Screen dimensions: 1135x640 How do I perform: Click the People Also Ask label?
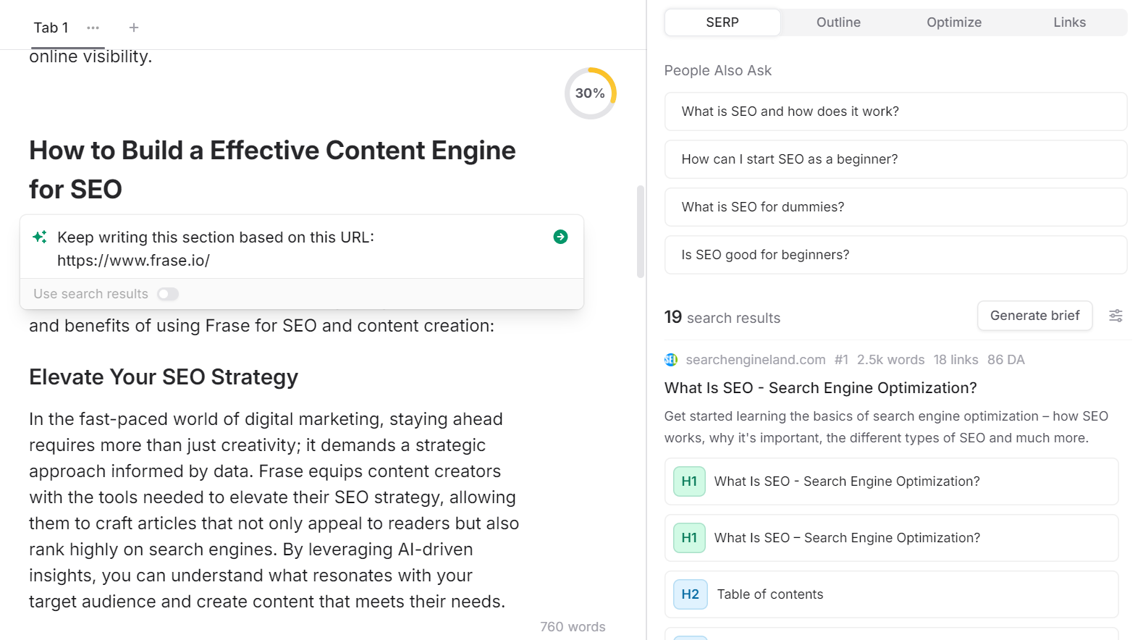(717, 71)
